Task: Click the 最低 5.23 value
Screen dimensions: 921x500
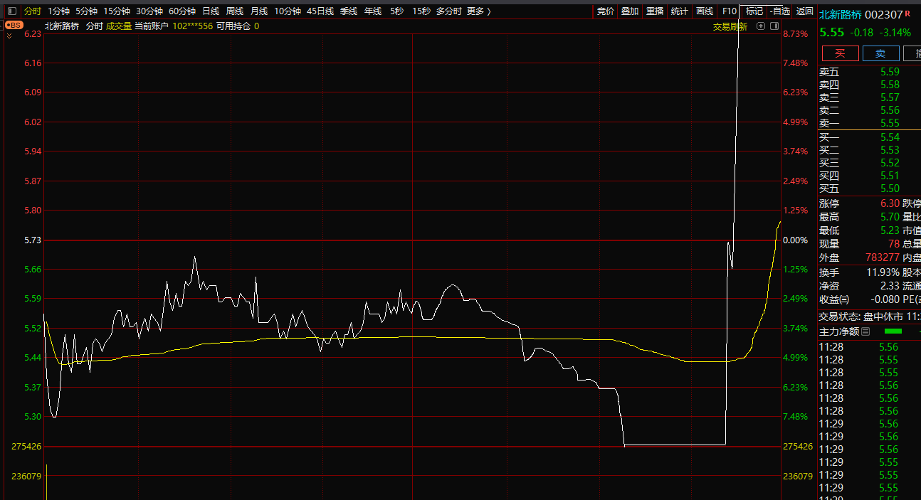Action: tap(890, 230)
